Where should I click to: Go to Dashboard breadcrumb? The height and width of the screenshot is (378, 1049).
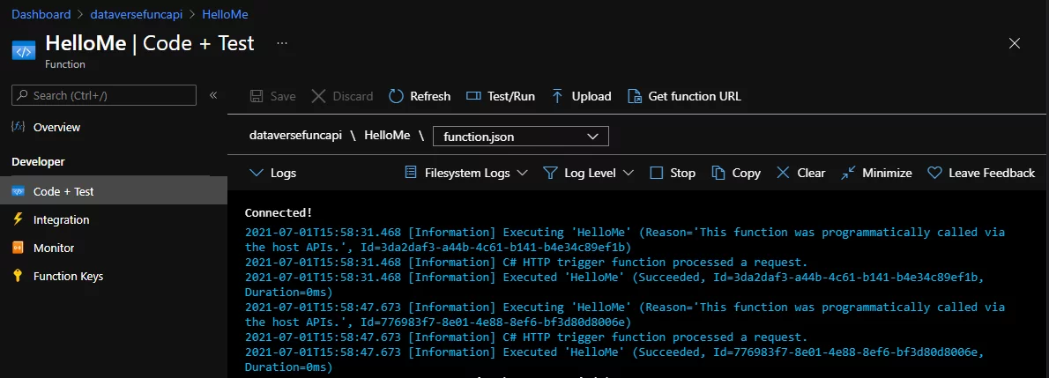41,14
